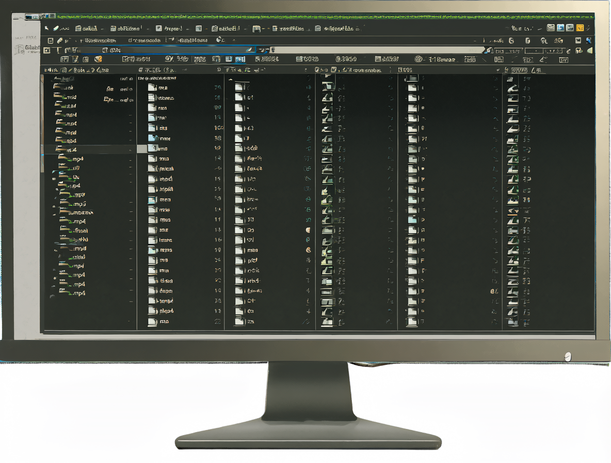Click the blue square icon in the top-right toolbar cluster
The image size is (611, 463).
tap(560, 28)
